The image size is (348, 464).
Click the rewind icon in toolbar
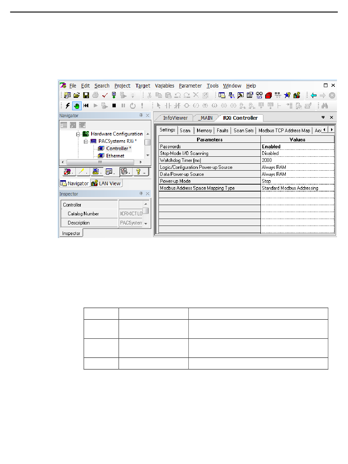point(86,105)
